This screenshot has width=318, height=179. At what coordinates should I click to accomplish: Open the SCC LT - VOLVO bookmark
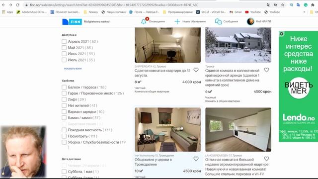[x=211, y=12]
